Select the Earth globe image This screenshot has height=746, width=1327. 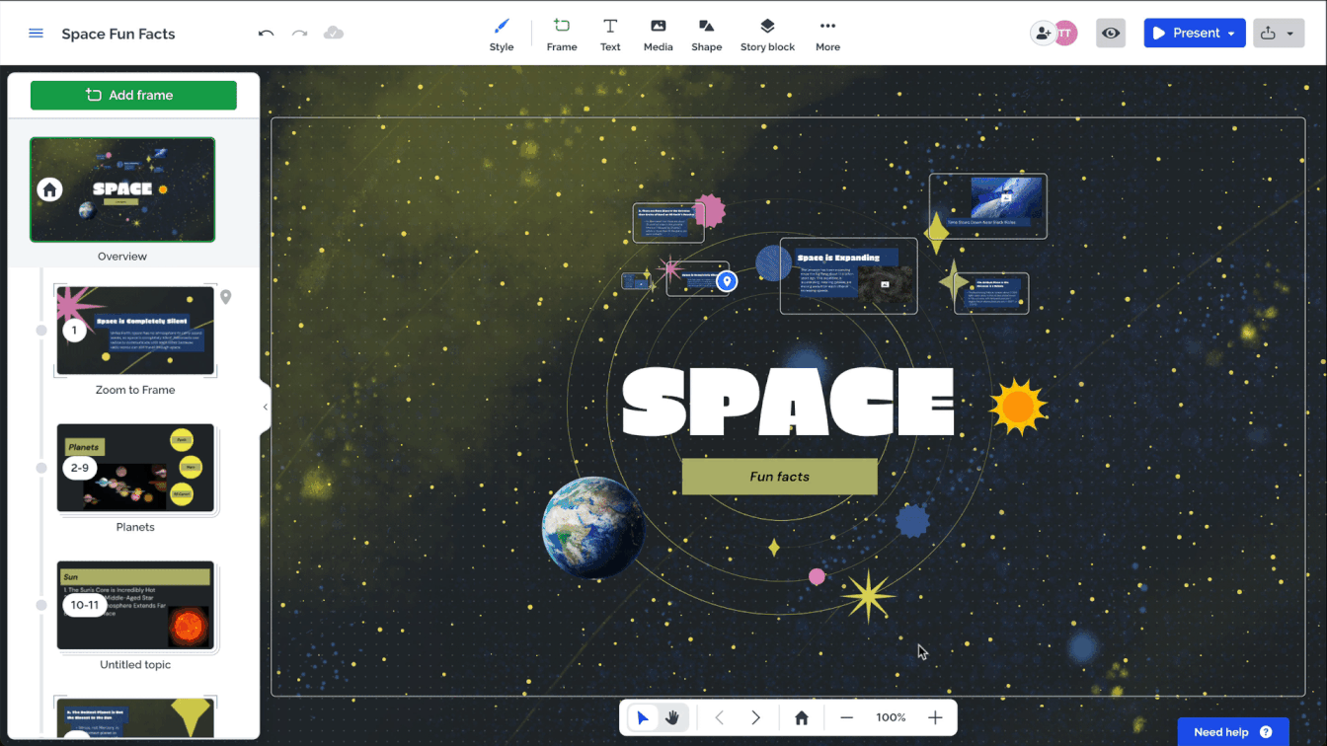pyautogui.click(x=592, y=527)
